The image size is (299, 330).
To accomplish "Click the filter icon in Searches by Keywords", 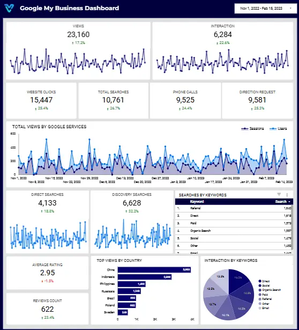I will (x=279, y=194).
